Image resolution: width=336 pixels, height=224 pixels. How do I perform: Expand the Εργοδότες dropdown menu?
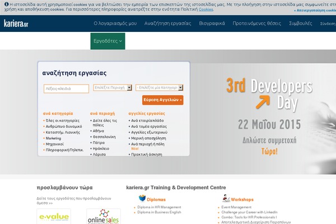tap(108, 41)
